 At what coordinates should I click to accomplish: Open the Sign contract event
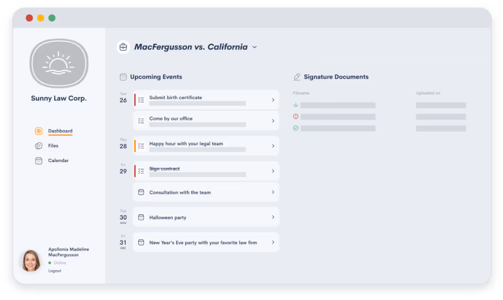273,171
